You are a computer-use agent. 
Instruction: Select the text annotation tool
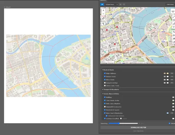tap(174, 27)
